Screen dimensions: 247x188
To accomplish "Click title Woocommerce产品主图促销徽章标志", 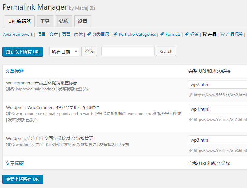I will (41, 83).
